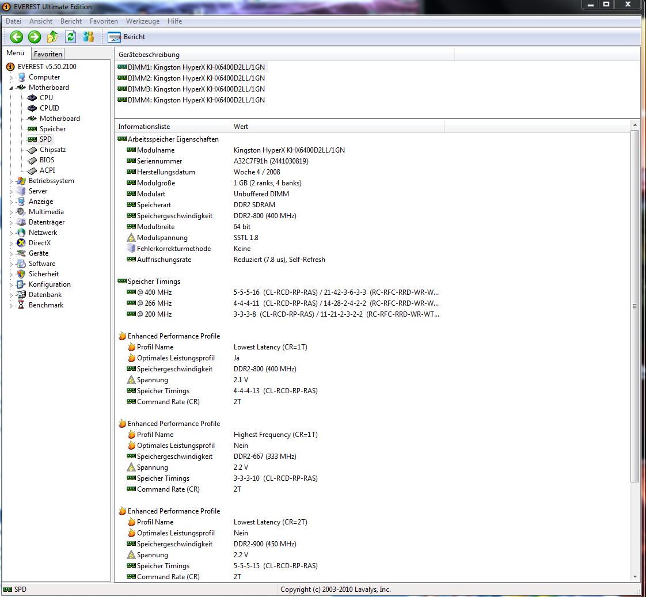Expand the Computer tree node
Image resolution: width=646 pixels, height=597 pixels.
[11, 78]
